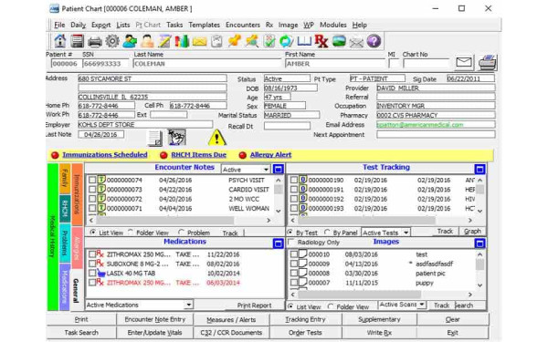
Task: Click the Graph button in Test Tracking
Action: (x=472, y=232)
